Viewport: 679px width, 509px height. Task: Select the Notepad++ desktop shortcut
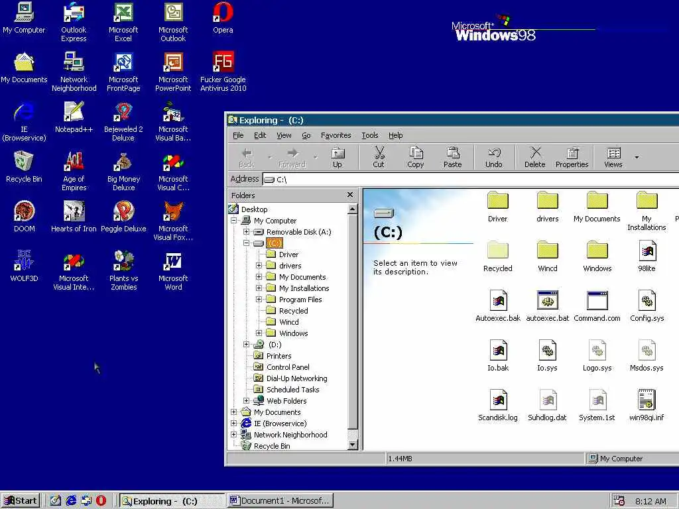(x=74, y=117)
